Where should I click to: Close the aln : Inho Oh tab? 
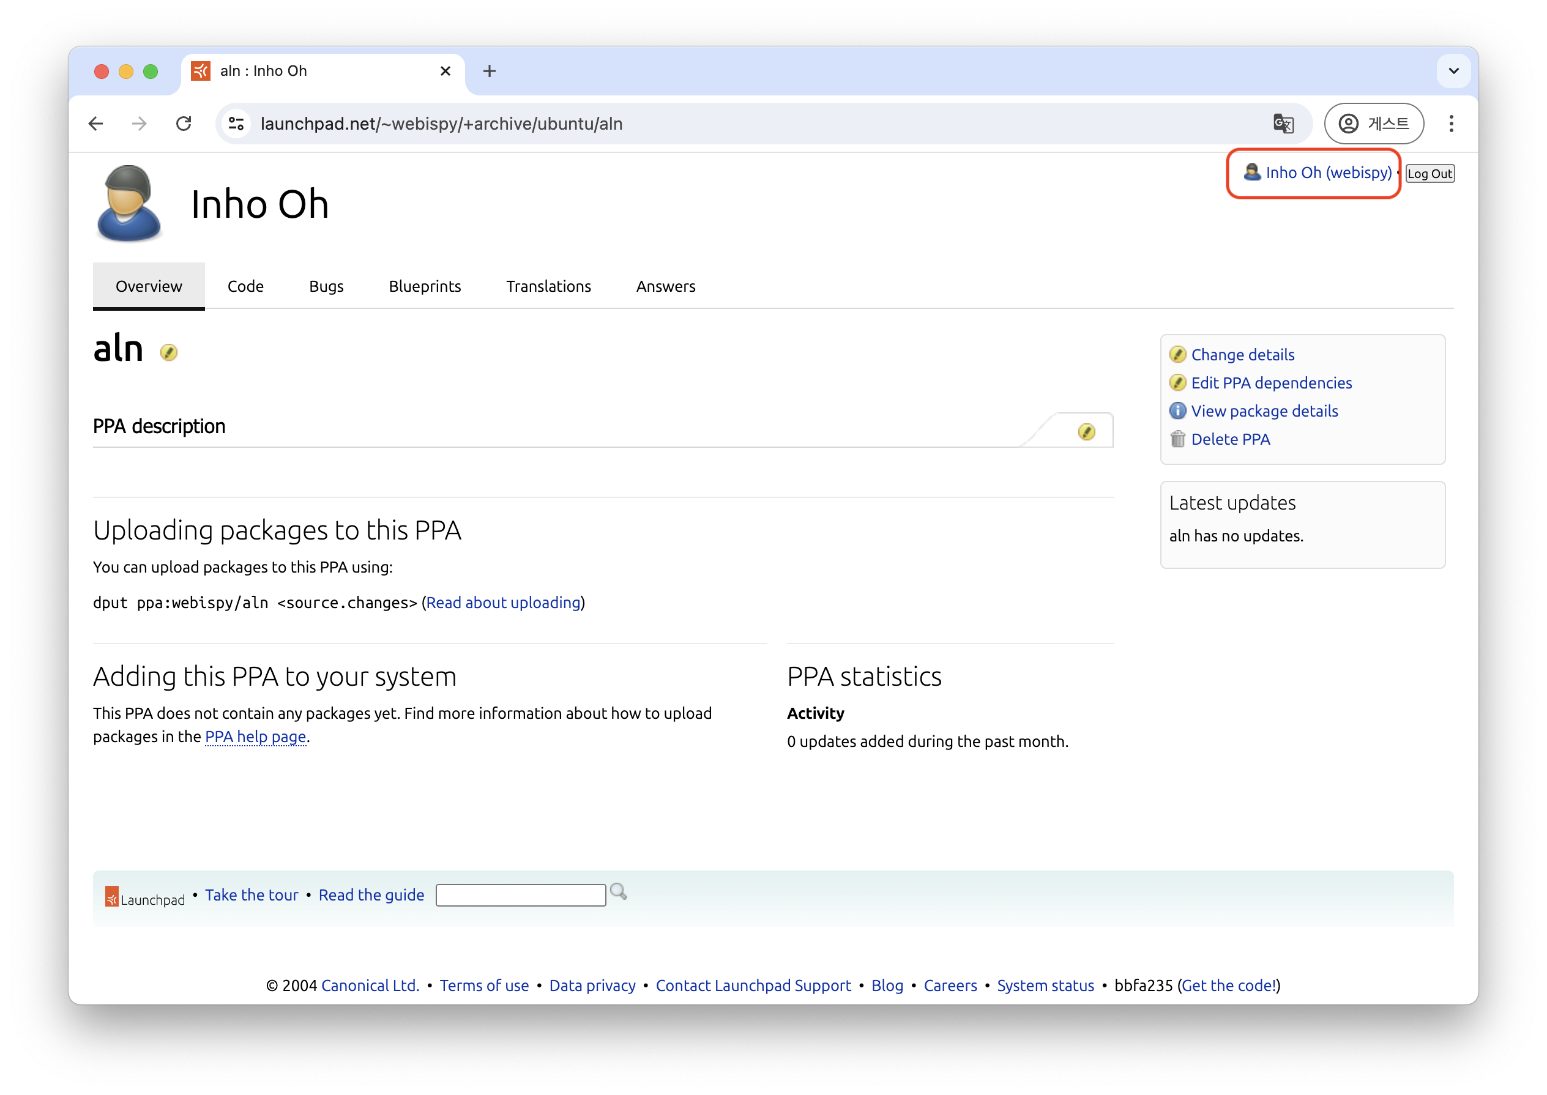coord(445,71)
